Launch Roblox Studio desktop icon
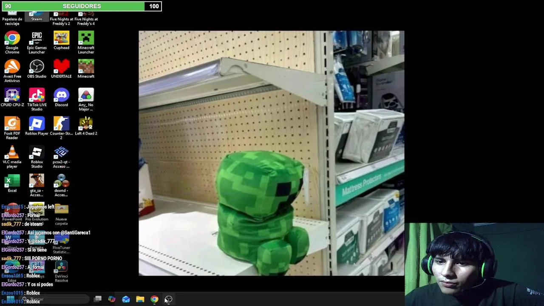This screenshot has width=544, height=306. pyautogui.click(x=37, y=156)
